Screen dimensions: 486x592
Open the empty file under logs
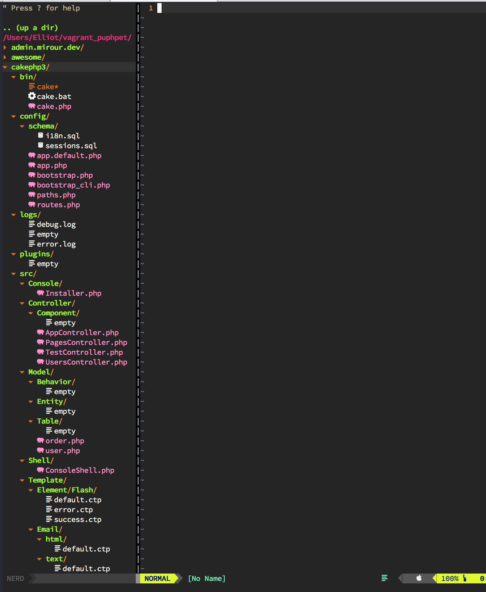coord(48,234)
